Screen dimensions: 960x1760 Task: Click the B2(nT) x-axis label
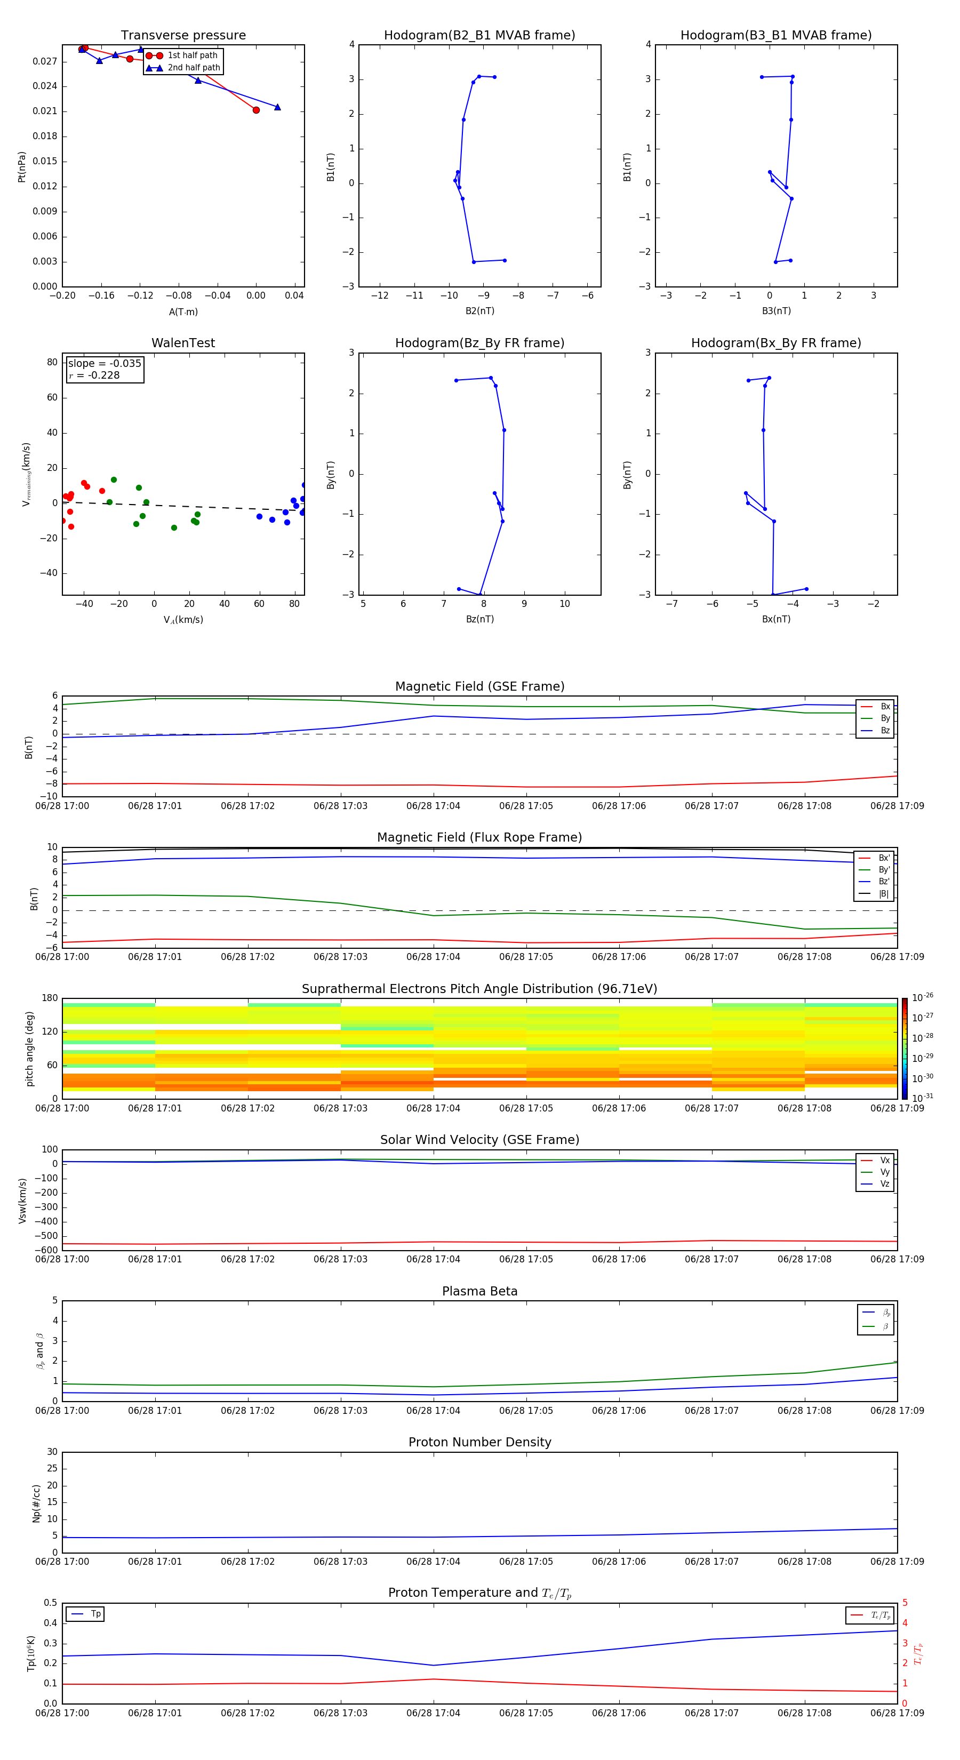[x=479, y=311]
